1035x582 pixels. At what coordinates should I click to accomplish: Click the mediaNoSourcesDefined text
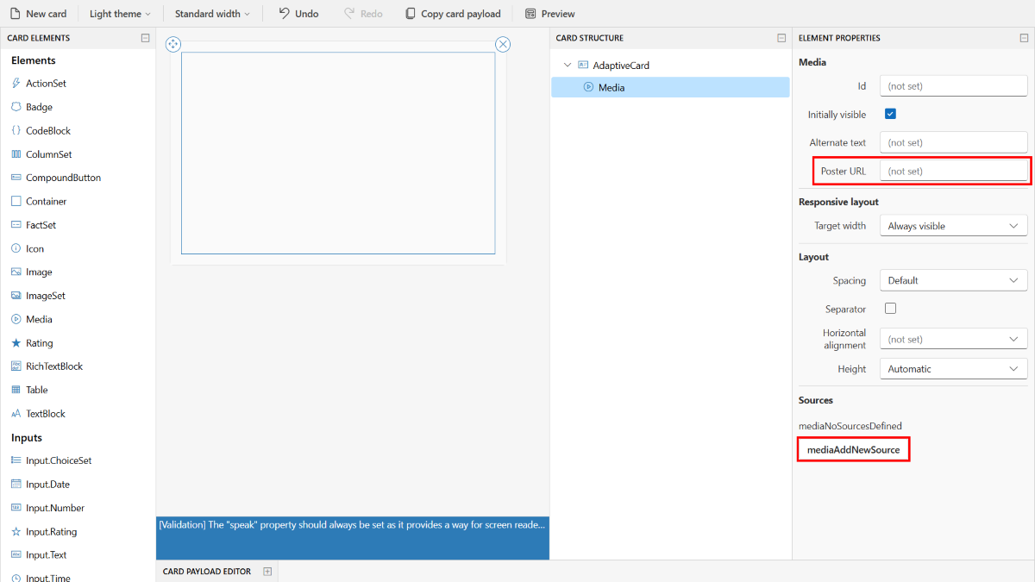[850, 426]
